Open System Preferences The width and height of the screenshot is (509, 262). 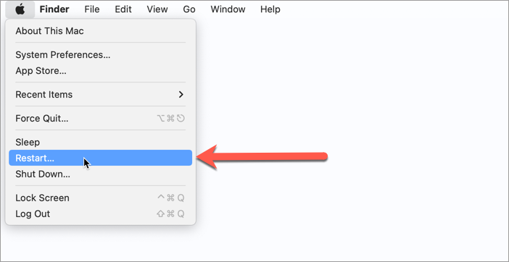(100, 55)
